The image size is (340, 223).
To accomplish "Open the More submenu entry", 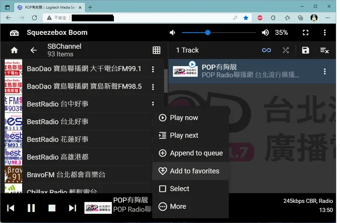I will click(x=191, y=206).
